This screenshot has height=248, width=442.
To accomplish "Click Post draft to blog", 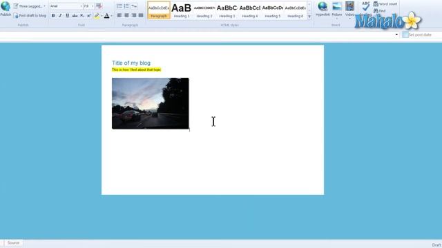I will point(30,16).
